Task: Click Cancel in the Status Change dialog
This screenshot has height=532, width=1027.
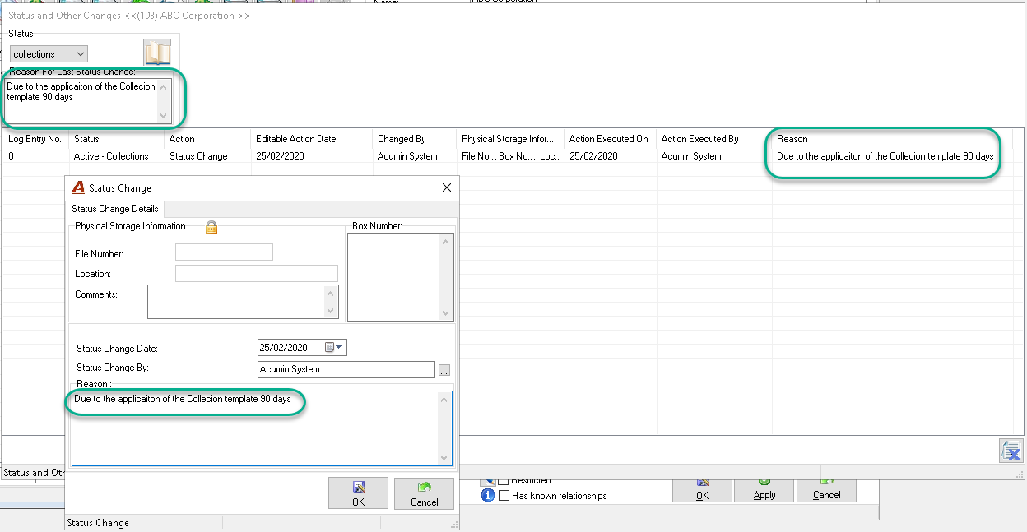Action: (x=424, y=493)
